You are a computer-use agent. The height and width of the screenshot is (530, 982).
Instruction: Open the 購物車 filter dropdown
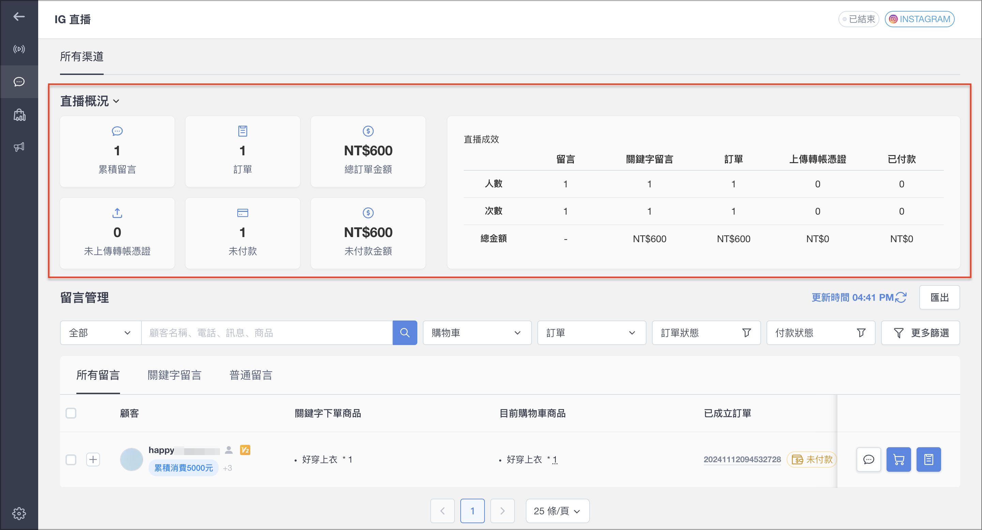477,333
